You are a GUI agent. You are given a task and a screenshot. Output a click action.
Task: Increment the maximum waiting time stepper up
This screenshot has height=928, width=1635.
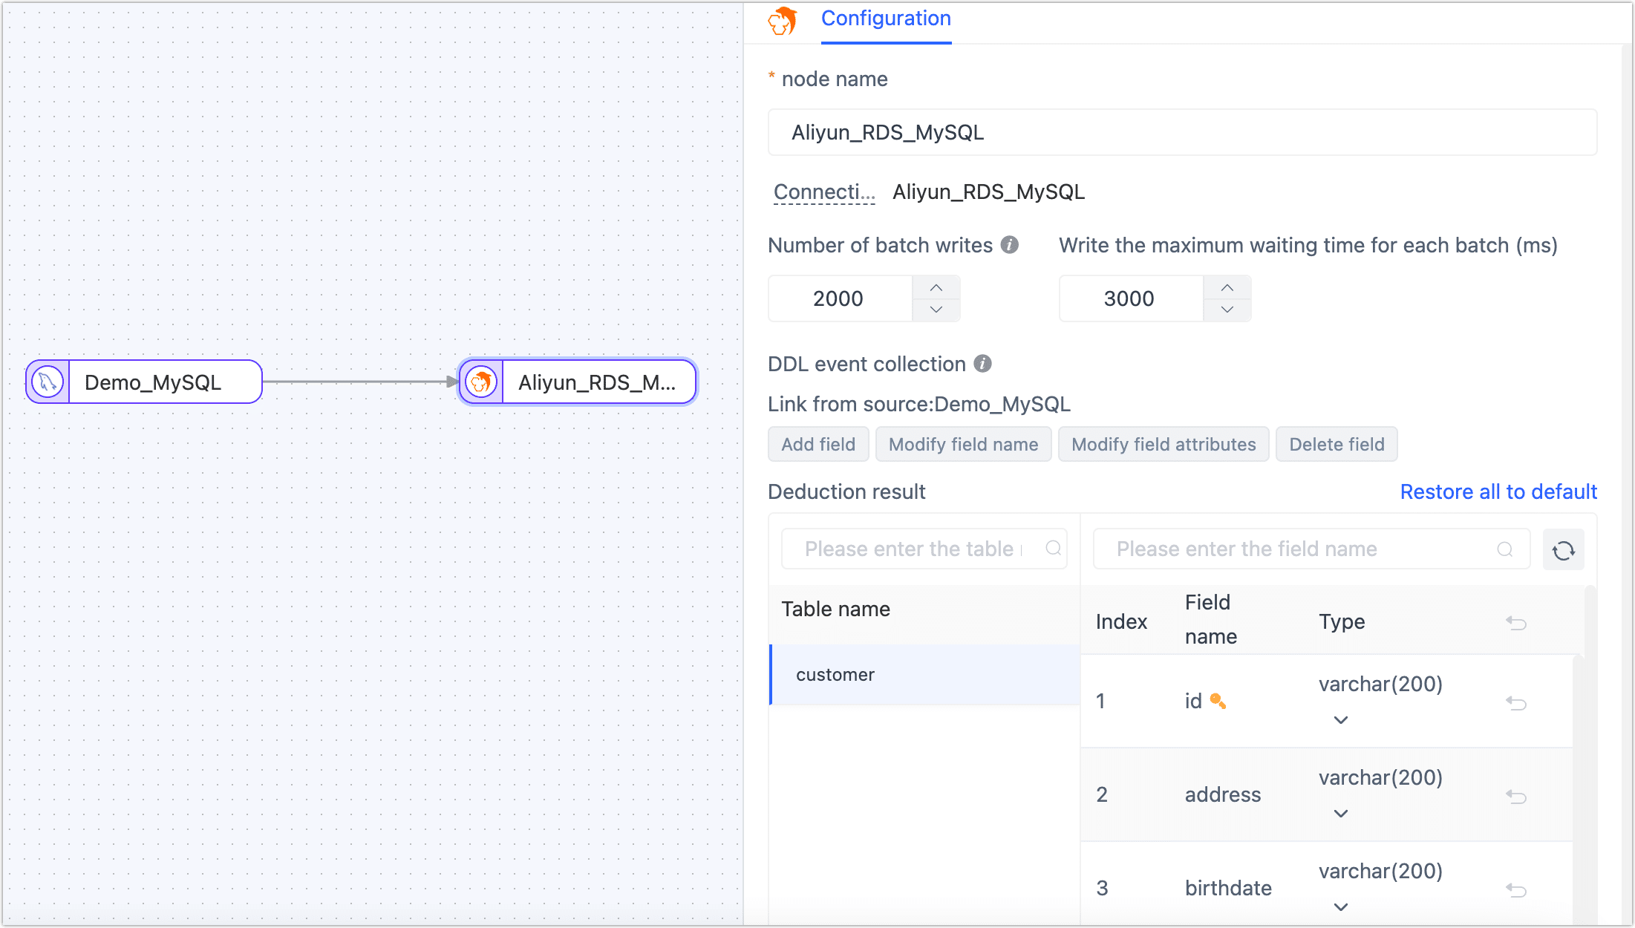[1227, 287]
